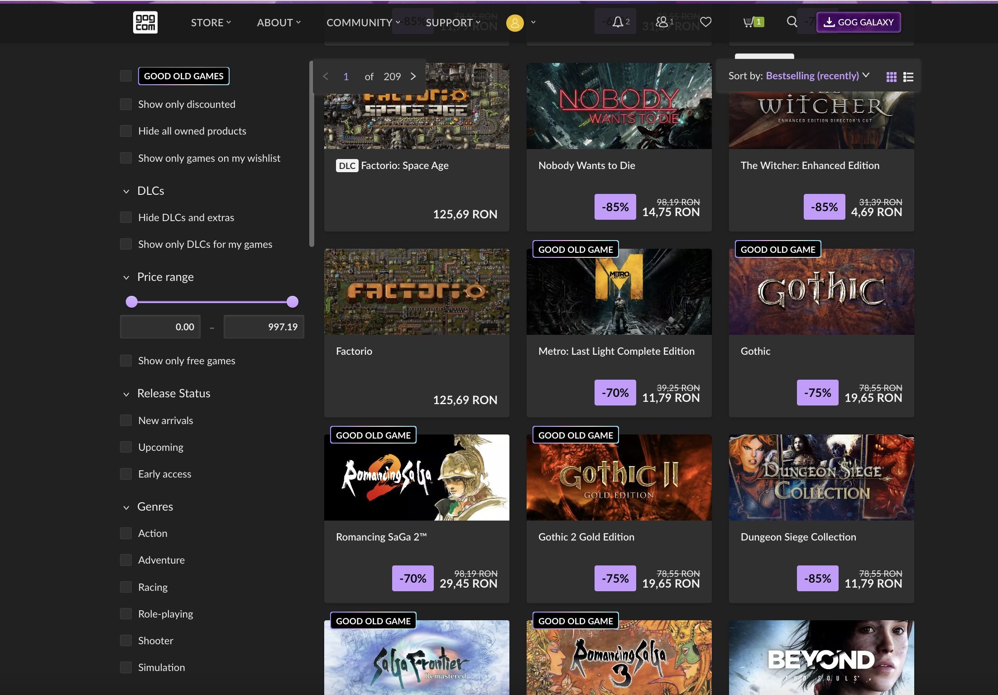Check the Role-playing genre

click(x=126, y=614)
